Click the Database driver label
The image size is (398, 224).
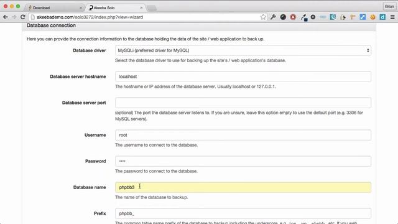click(90, 50)
